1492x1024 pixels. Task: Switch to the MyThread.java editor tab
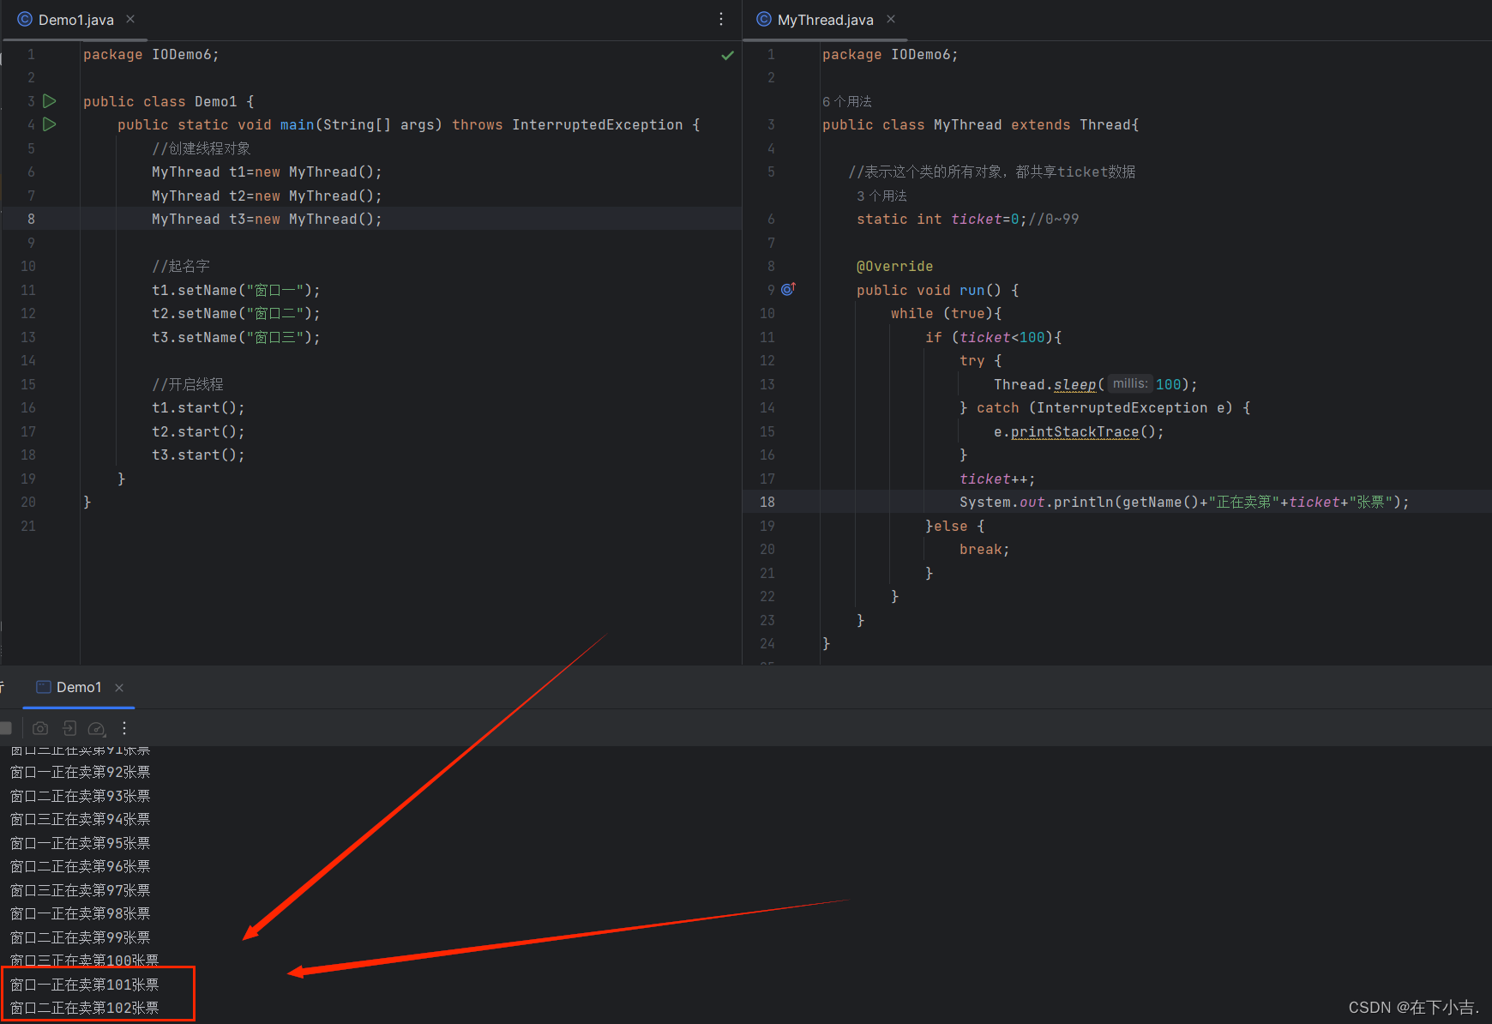click(826, 20)
